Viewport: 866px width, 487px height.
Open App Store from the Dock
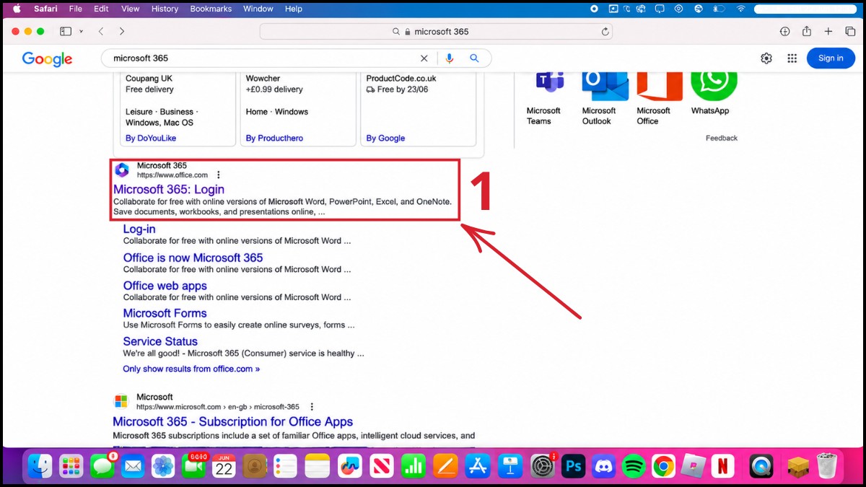[478, 466]
